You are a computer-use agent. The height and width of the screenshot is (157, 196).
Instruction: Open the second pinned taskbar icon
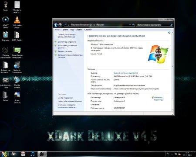pos(23,154)
